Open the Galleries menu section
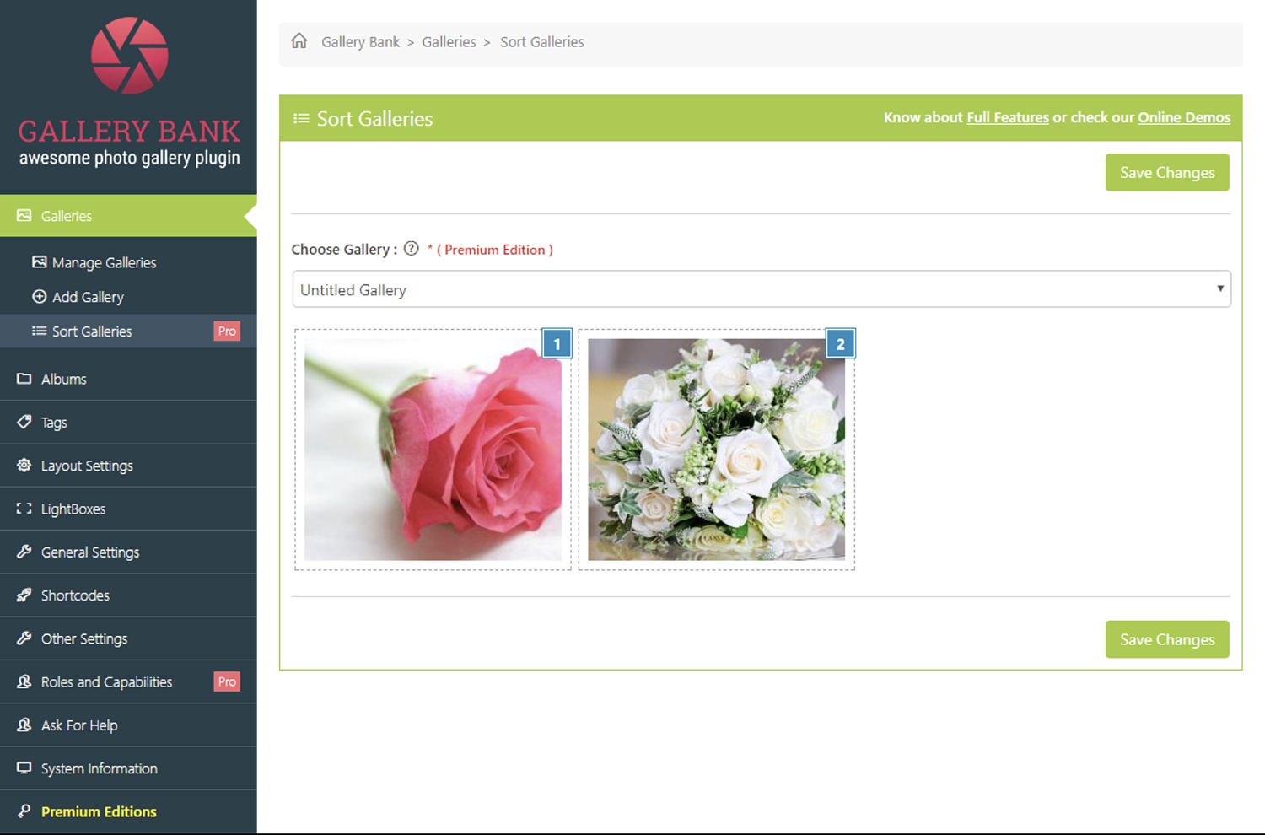Viewport: 1265px width, 835px height. 128,216
